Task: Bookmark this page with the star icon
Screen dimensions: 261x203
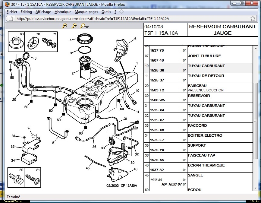Action: click(x=253, y=18)
